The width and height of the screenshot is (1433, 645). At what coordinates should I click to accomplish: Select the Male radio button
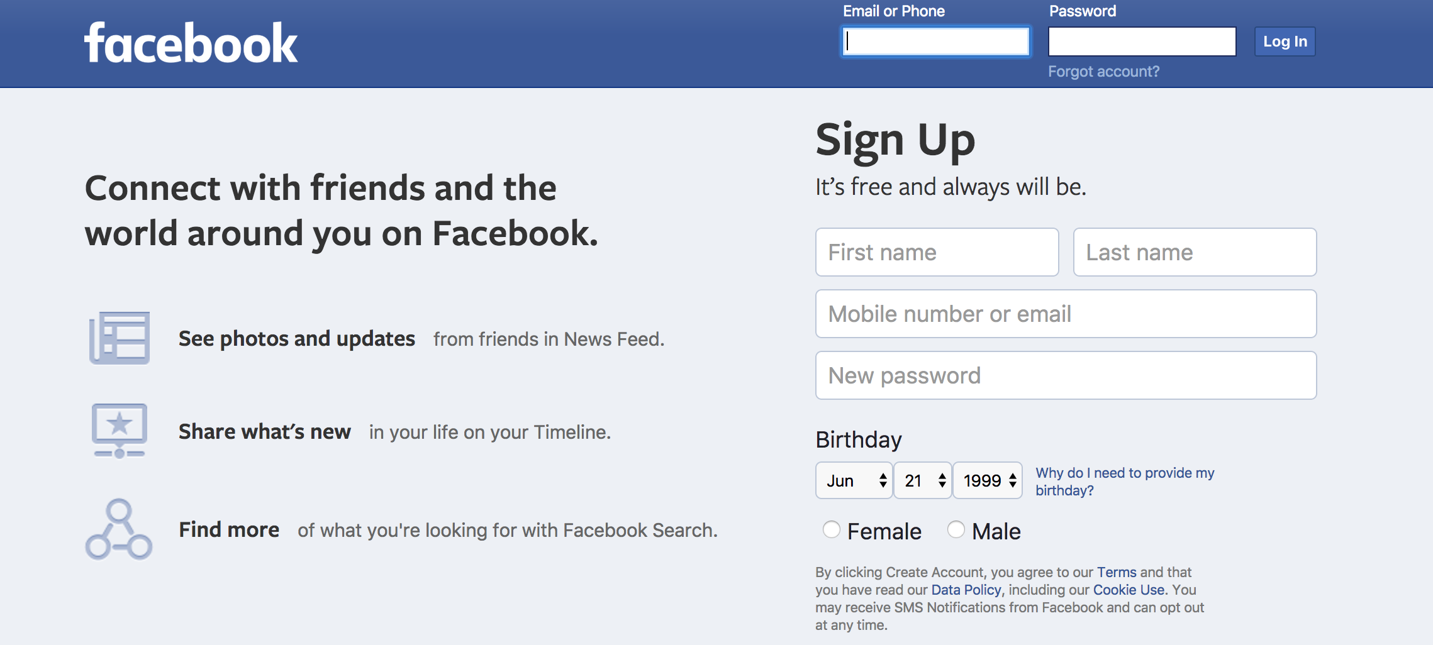(956, 530)
